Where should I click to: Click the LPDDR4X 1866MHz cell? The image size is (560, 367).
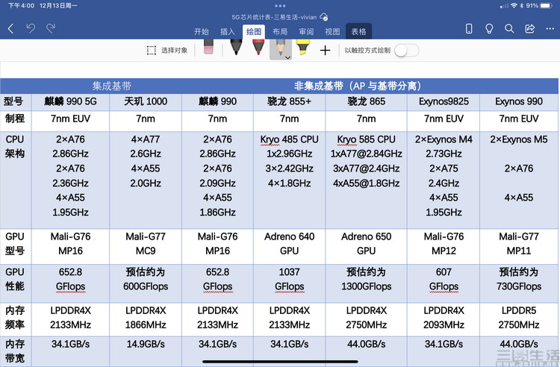click(x=146, y=319)
